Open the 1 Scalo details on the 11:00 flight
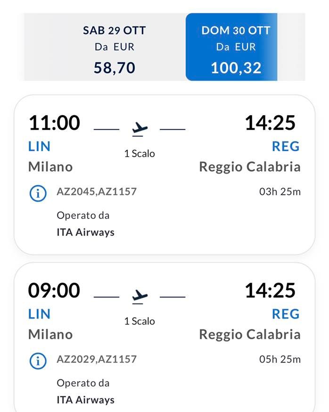 point(139,153)
